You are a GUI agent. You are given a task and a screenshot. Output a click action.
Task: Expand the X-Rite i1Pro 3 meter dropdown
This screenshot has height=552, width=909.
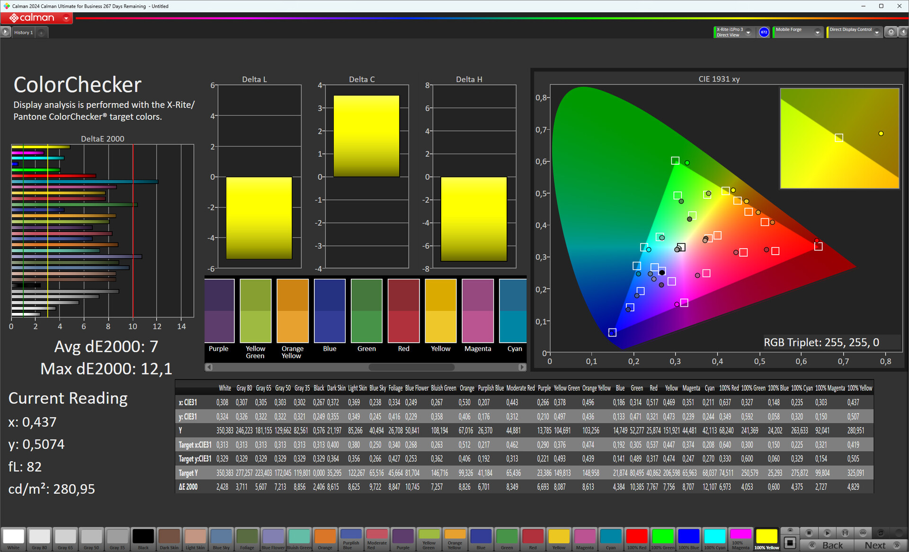pos(749,32)
